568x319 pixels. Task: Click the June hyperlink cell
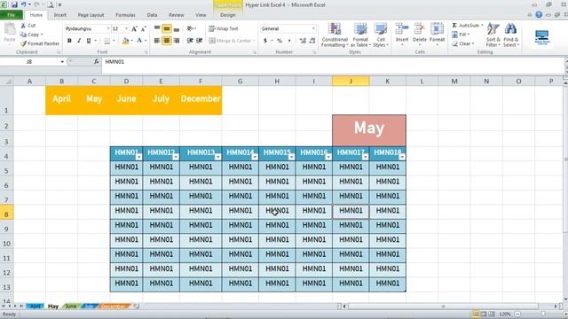coord(126,100)
